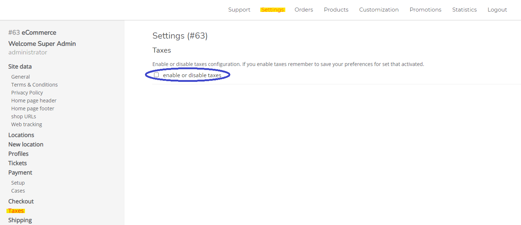Click the Welcome Super Admin text

(x=42, y=44)
